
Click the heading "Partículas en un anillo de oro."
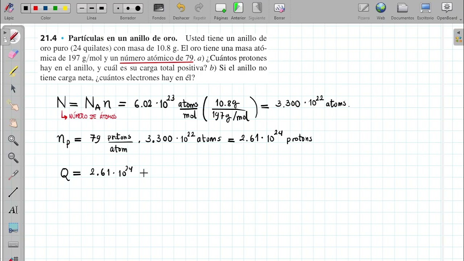pyautogui.click(x=123, y=38)
